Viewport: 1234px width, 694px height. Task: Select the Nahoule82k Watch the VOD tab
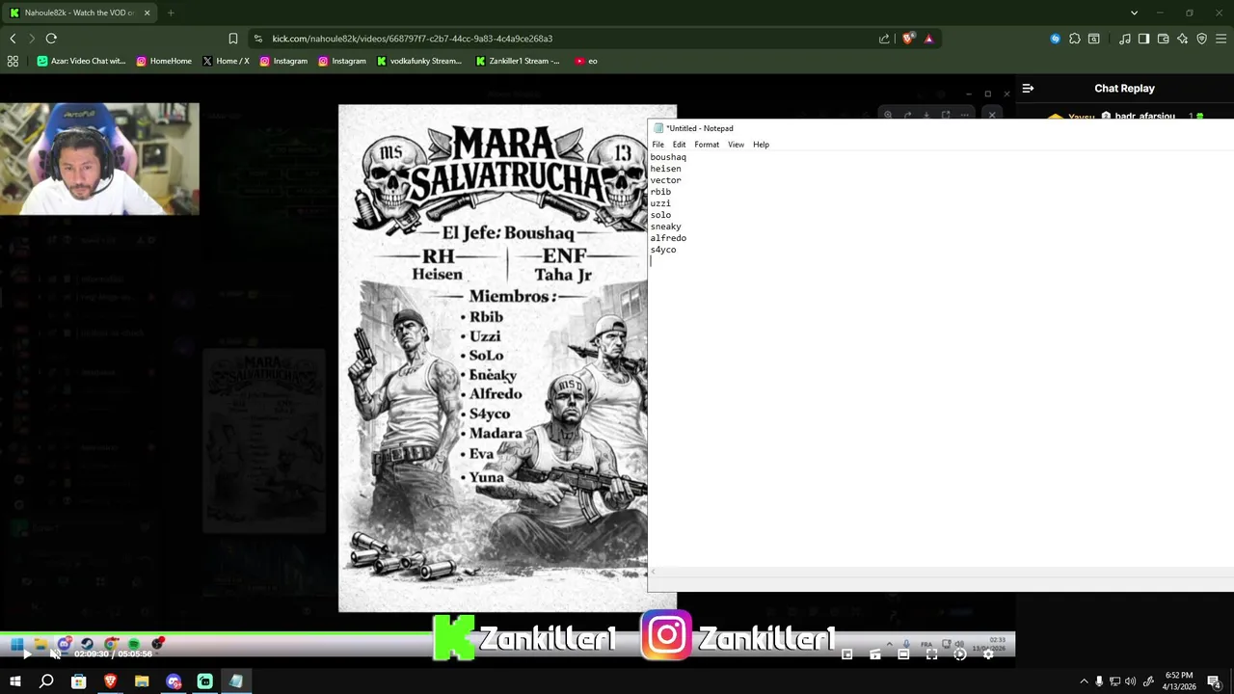[80, 13]
